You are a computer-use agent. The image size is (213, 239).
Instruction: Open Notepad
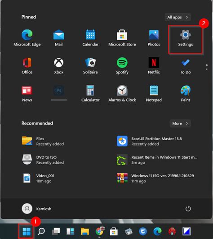pos(154,93)
